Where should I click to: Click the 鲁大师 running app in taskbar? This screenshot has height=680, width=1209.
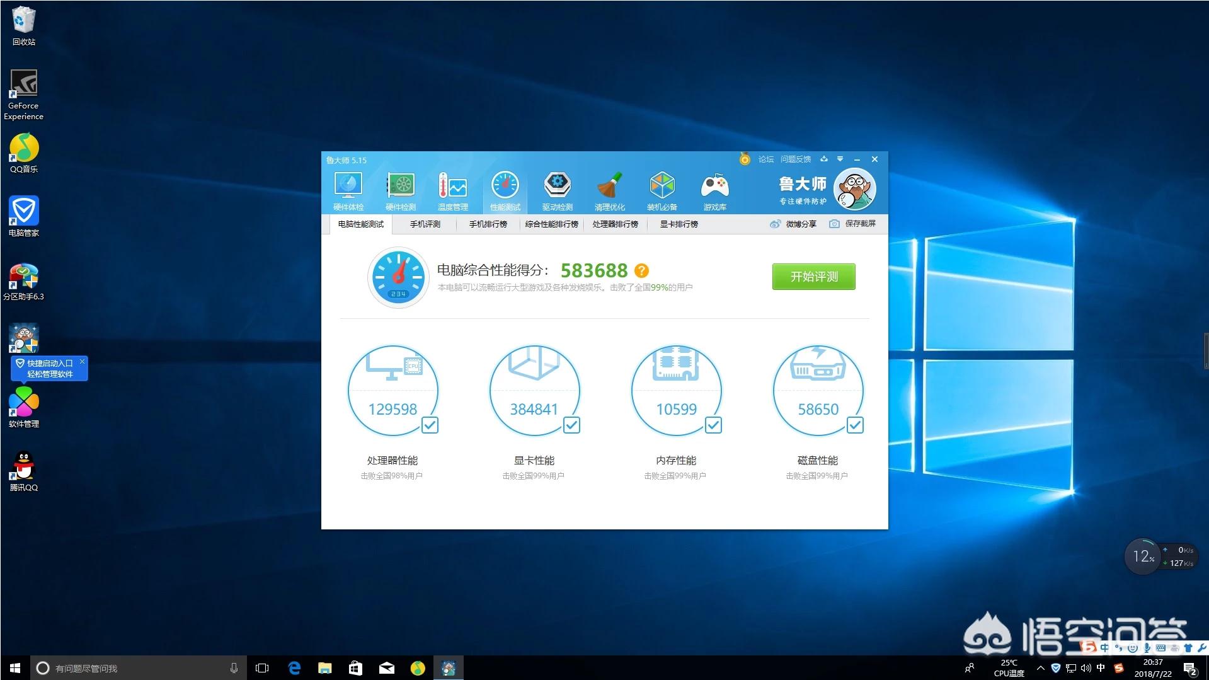tap(449, 668)
